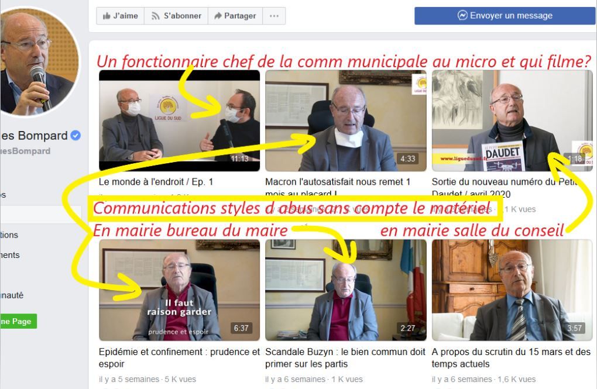The image size is (597, 389).
Task: Open the Petit Daudet avril 2020 video thumbnail
Action: point(512,121)
